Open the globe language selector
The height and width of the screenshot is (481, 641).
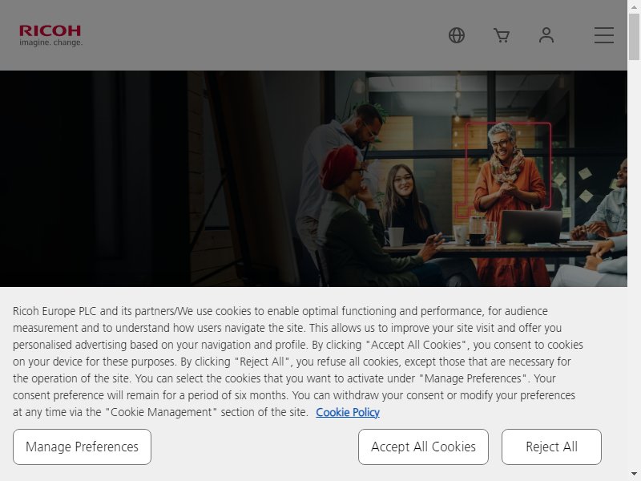tap(457, 35)
